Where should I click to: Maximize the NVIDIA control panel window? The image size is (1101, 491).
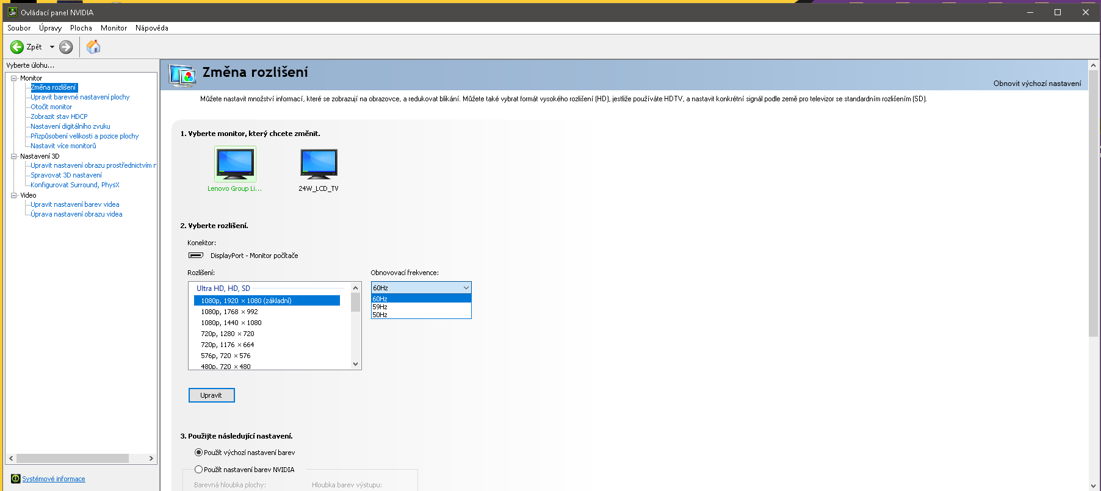tap(1058, 12)
